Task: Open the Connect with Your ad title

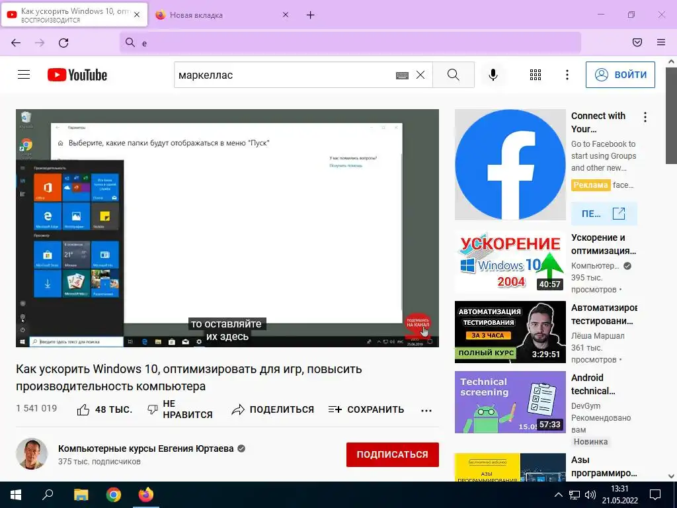Action: [x=598, y=122]
